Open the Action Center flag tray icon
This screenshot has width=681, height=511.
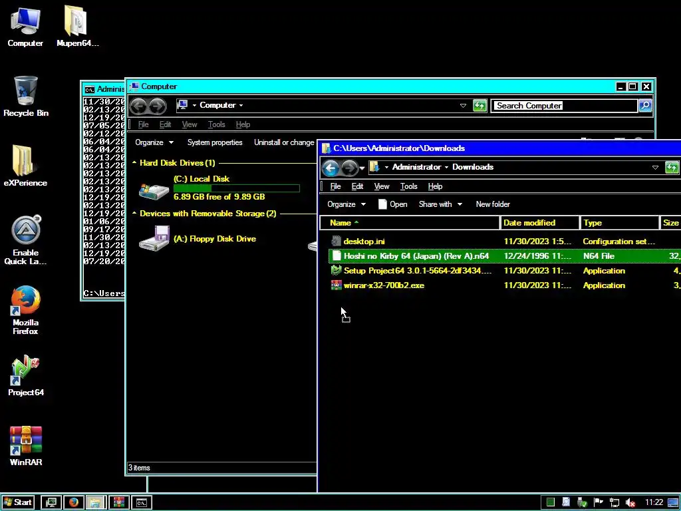click(x=598, y=502)
